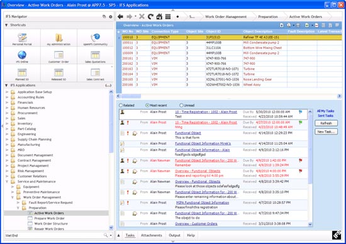Click the Refresh button
The image size is (346, 244).
(x=326, y=123)
